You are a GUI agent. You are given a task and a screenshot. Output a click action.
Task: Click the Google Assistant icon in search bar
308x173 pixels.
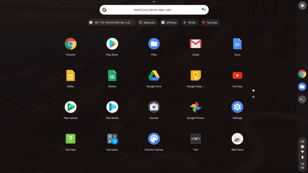click(204, 10)
